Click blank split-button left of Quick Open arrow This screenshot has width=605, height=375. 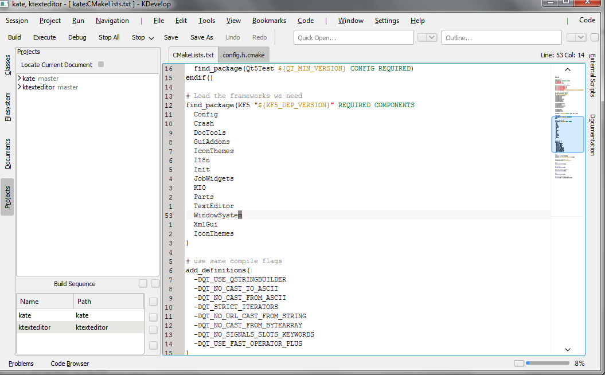422,37
